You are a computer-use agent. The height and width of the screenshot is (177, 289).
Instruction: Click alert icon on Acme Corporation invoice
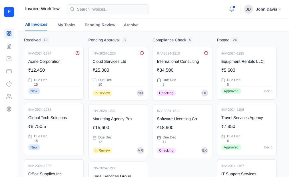point(77,53)
